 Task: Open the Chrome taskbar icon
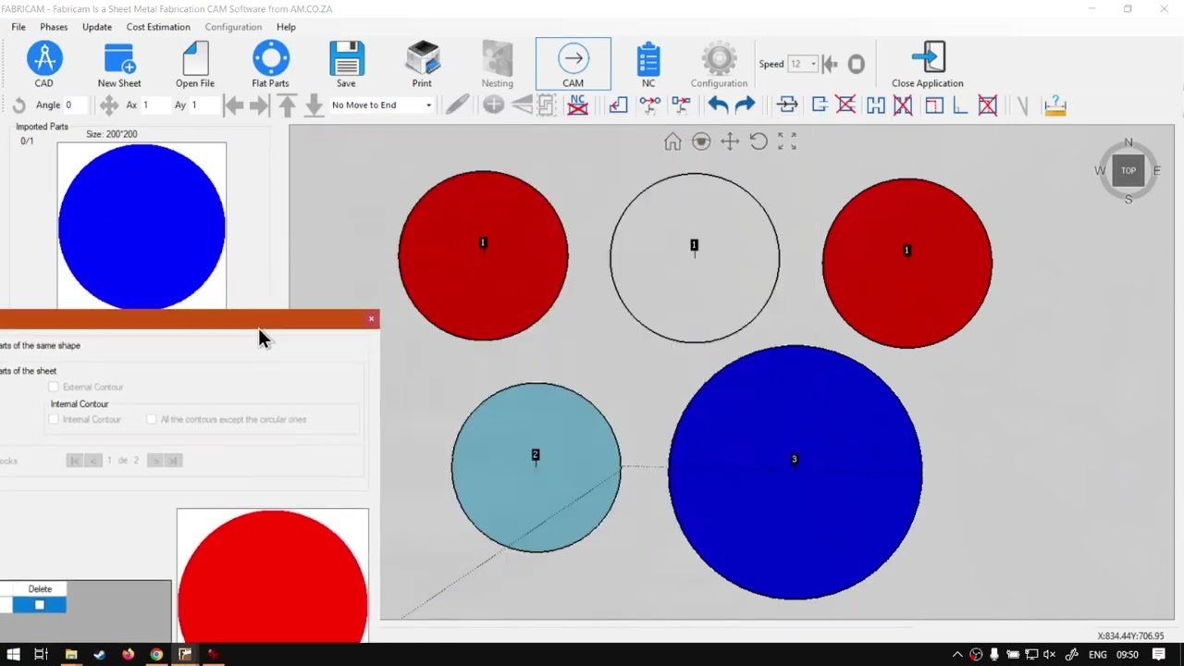click(156, 655)
